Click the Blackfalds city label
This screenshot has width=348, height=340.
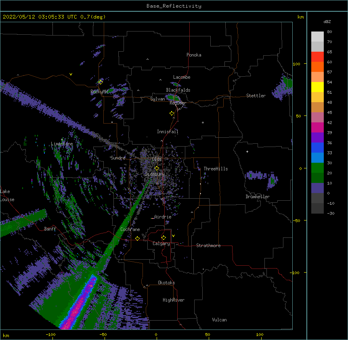[178, 90]
